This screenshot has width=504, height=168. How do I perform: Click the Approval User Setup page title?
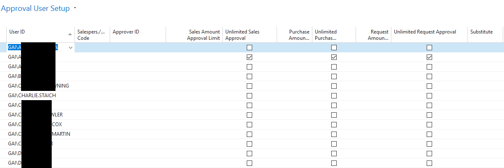(x=36, y=9)
